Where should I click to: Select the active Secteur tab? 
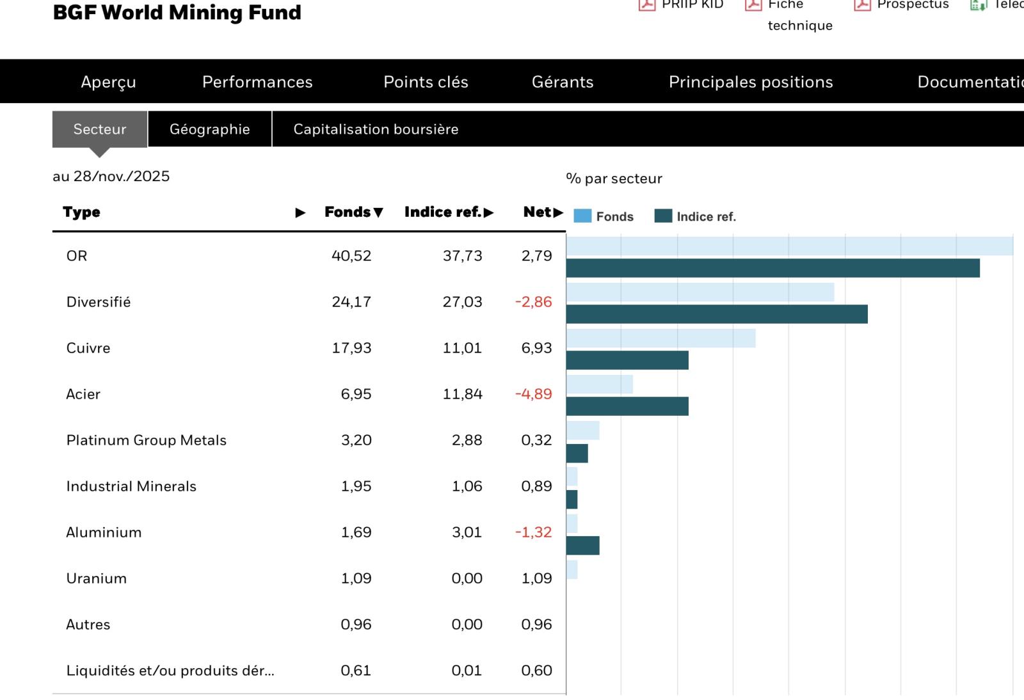tap(100, 129)
